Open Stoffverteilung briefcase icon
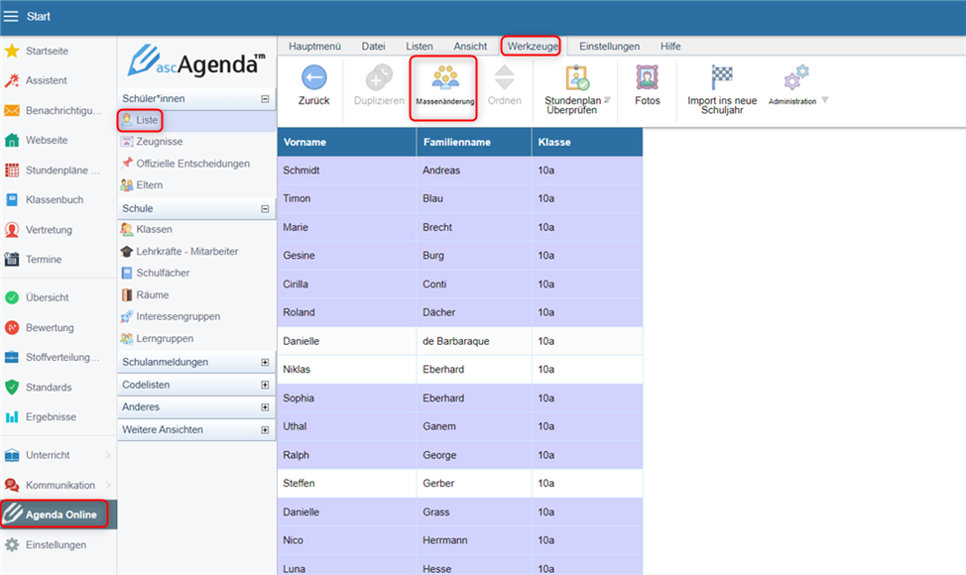This screenshot has height=575, width=966. pyautogui.click(x=12, y=357)
